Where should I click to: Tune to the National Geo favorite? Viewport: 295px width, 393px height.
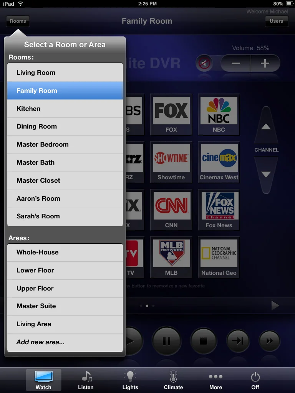pyautogui.click(x=219, y=258)
